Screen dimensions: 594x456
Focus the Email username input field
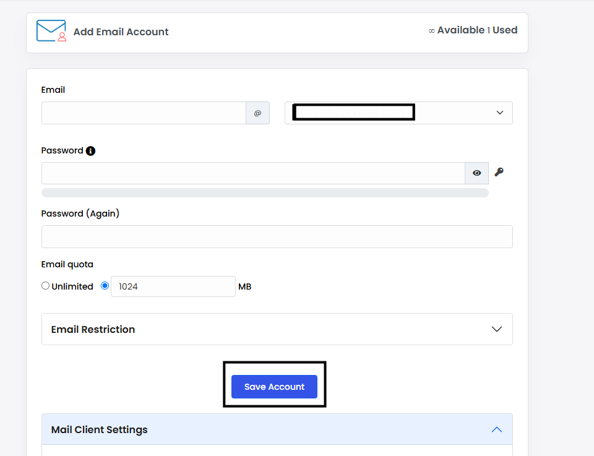(x=144, y=113)
